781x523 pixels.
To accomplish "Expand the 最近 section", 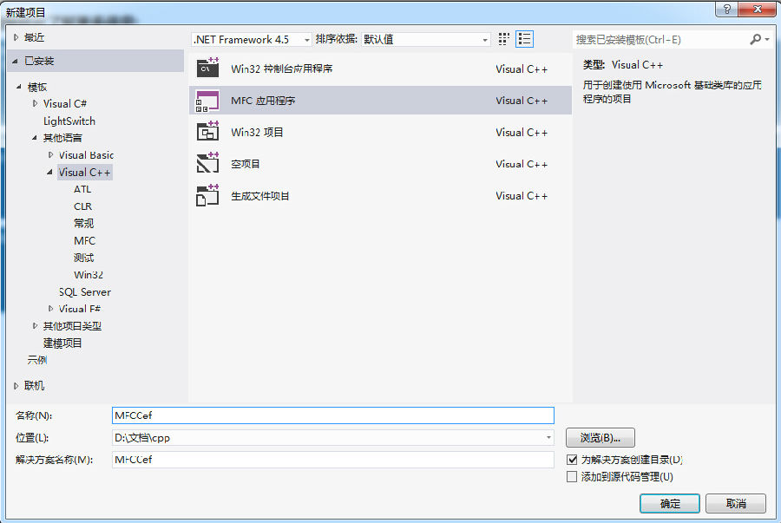I will 16,37.
